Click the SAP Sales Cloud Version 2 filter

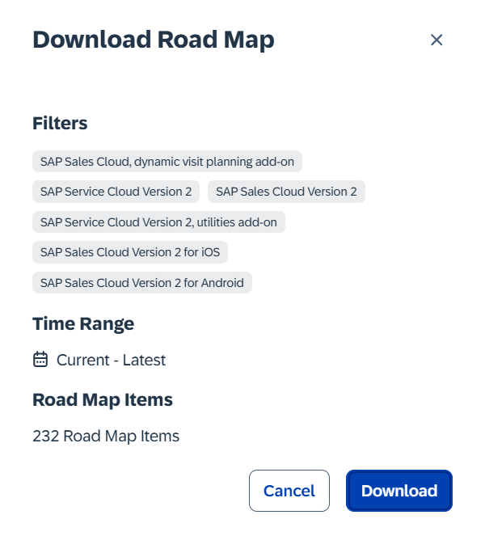pos(286,192)
